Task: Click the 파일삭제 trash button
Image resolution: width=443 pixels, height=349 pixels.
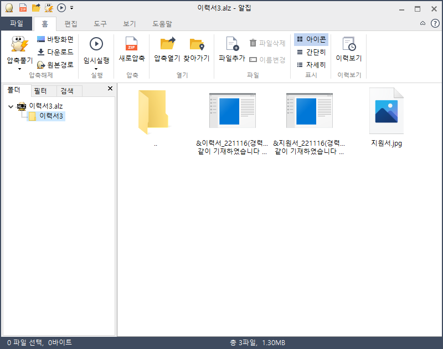Action: (267, 43)
